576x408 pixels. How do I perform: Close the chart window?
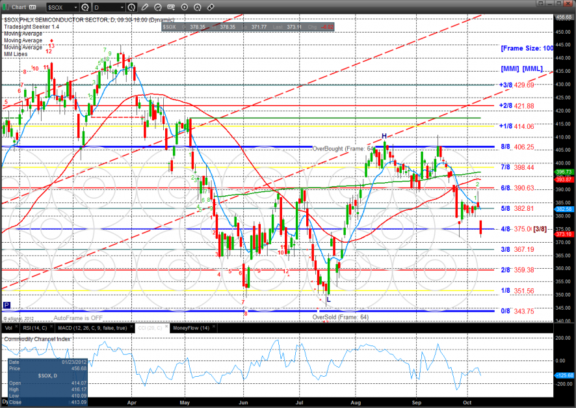pos(567,4)
